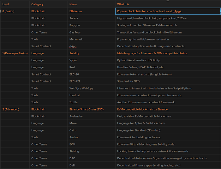The height and width of the screenshot is (169, 221).
Task: Click the '1 (Developer Basics)' level cell
Action: (15, 53)
